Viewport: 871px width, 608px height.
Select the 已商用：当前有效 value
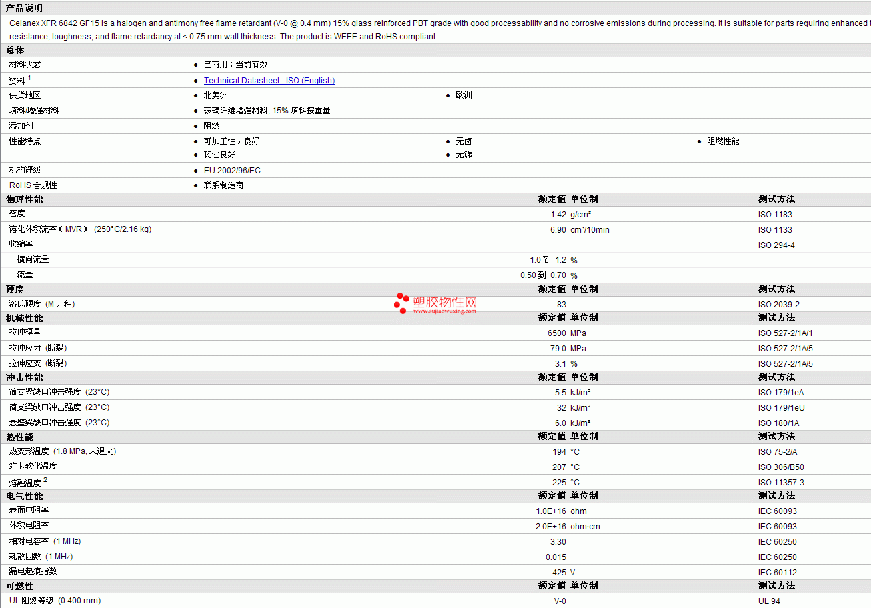235,65
